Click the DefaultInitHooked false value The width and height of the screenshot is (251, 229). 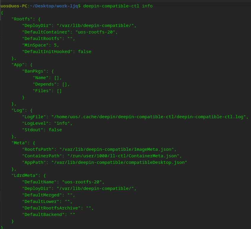click(x=84, y=52)
